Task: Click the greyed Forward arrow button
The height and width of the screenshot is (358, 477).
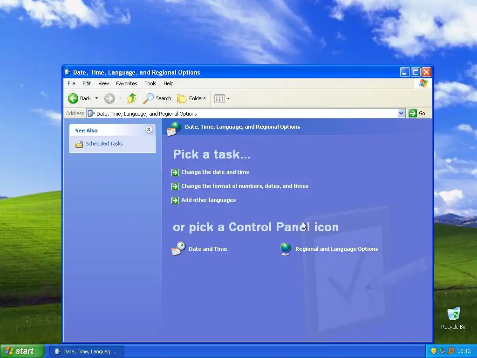Action: pos(109,98)
